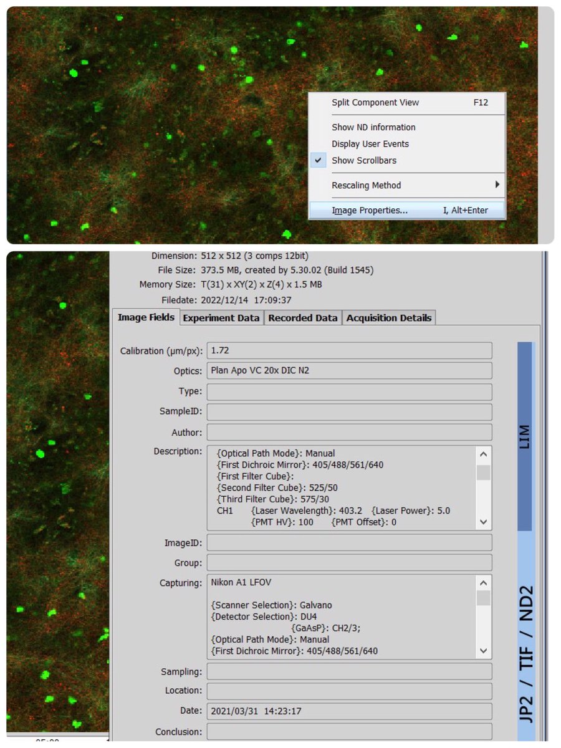Select the LIM vertical side tab
Image resolution: width=561 pixels, height=748 pixels.
click(525, 436)
